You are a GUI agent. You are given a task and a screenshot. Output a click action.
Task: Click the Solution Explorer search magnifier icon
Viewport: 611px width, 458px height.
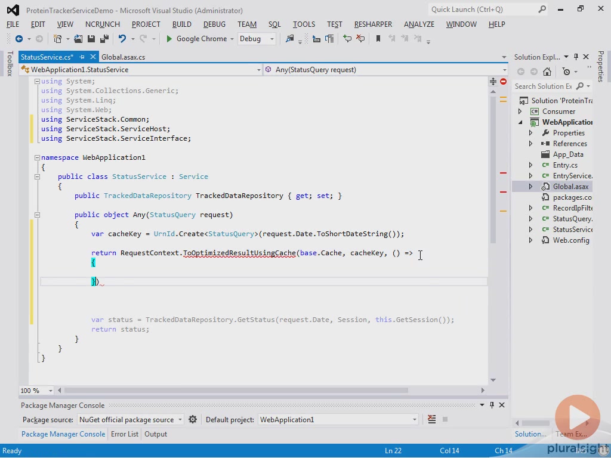pos(580,86)
